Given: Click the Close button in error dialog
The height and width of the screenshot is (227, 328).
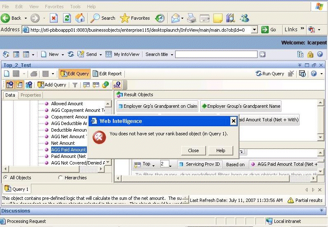Looking at the screenshot, I should tap(193, 151).
